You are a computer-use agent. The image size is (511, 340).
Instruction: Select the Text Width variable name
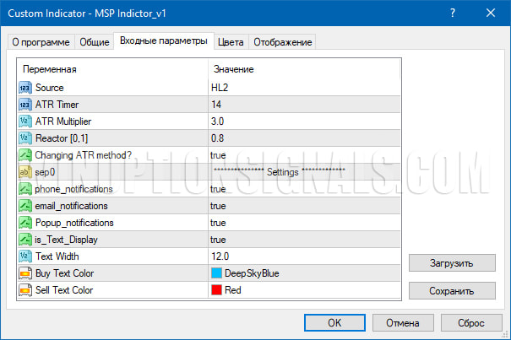click(x=57, y=256)
